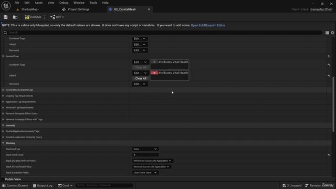Open the Cmd type dropdown arrow
This screenshot has width=336, height=189.
[x=71, y=185]
